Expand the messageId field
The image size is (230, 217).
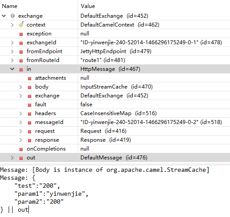click(21, 122)
